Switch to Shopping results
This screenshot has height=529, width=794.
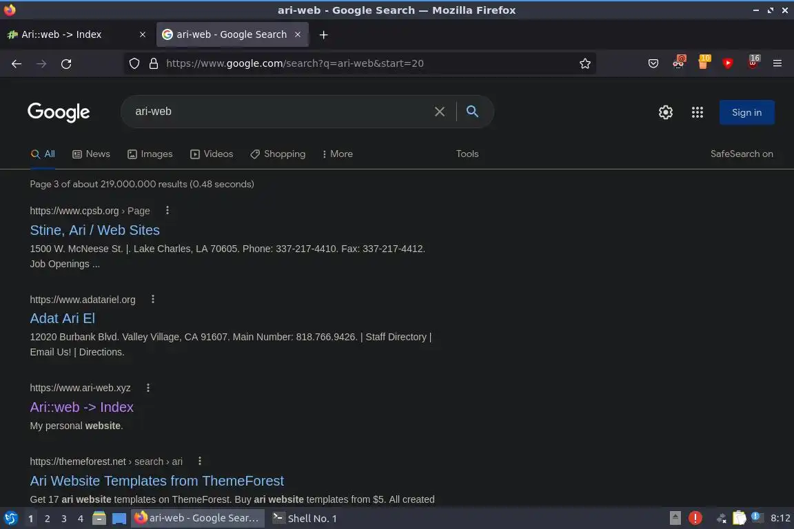[x=278, y=154]
